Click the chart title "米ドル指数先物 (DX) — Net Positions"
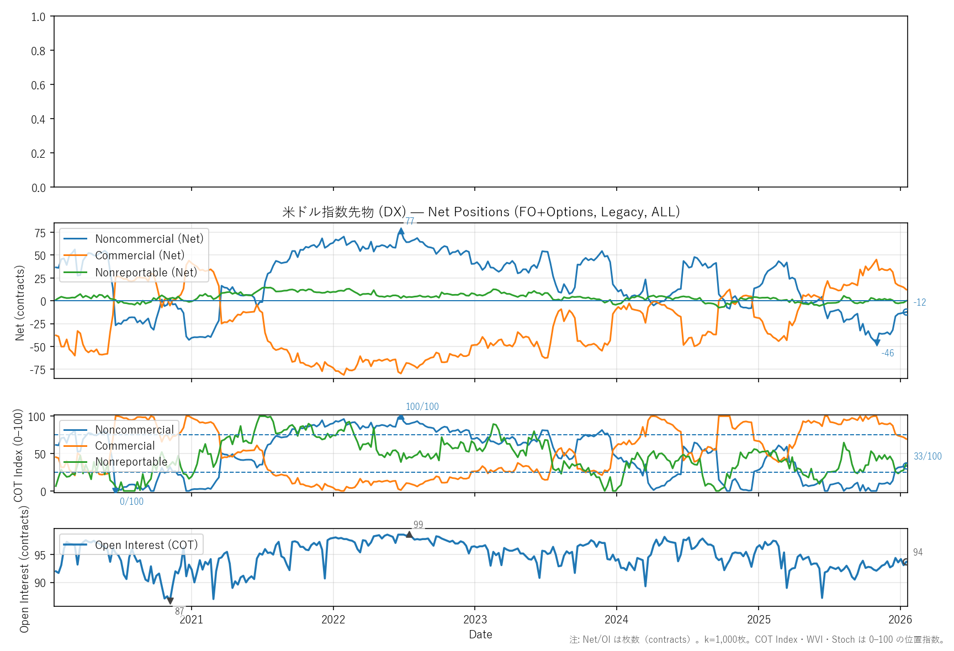 click(x=480, y=212)
